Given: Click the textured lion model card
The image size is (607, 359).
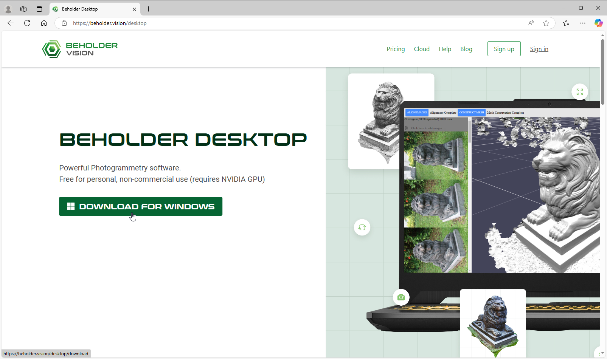Looking at the screenshot, I should click(x=493, y=323).
